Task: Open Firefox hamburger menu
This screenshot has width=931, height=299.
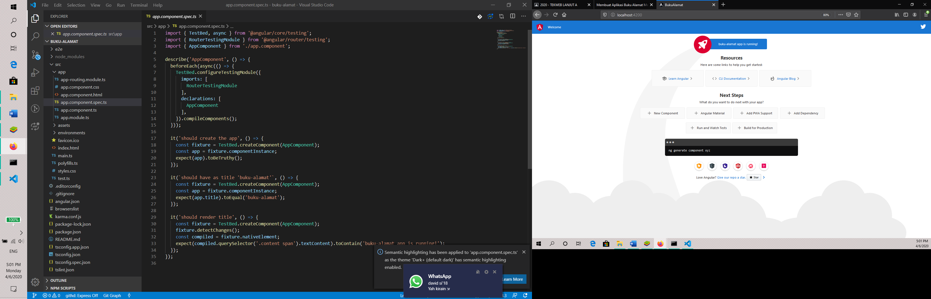Action: 926,14
